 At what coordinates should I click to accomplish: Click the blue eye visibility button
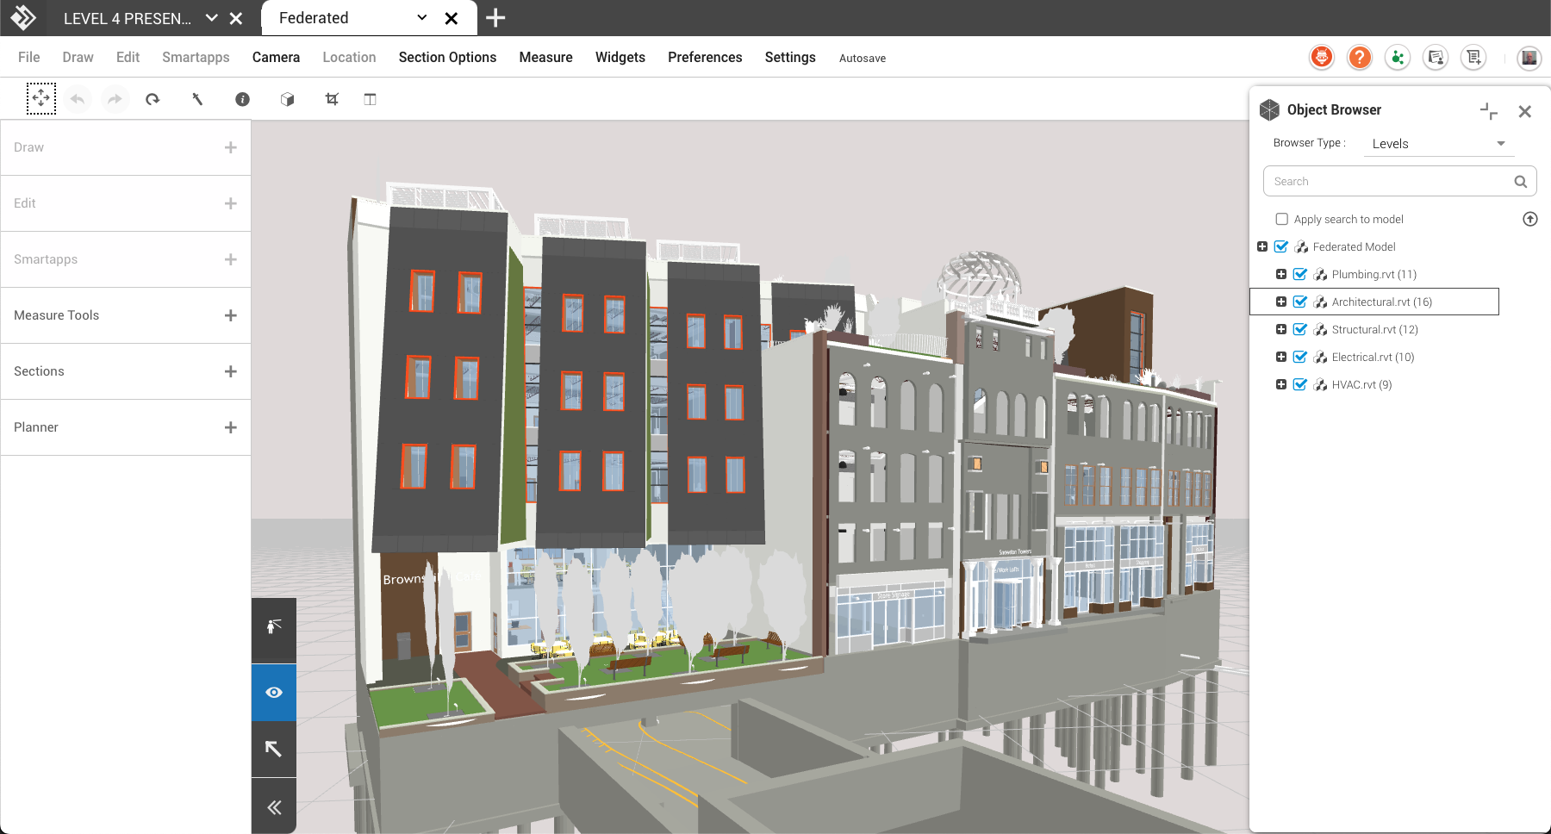(x=274, y=693)
